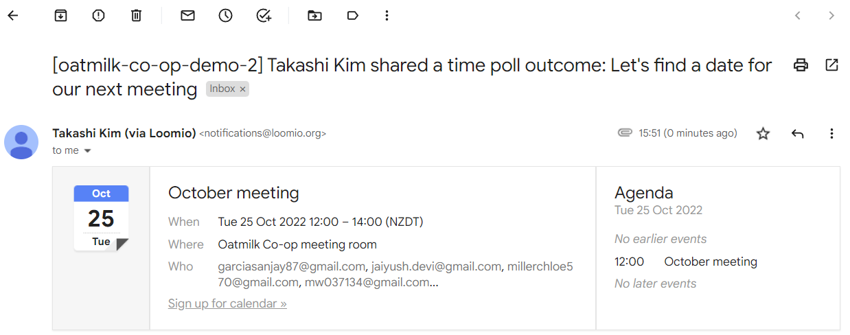Toggle star on Takashi Kim's message
Viewport: 850px width, 335px height.
(x=763, y=133)
